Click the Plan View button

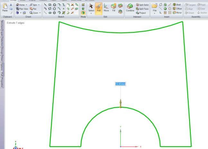coord(22,9)
